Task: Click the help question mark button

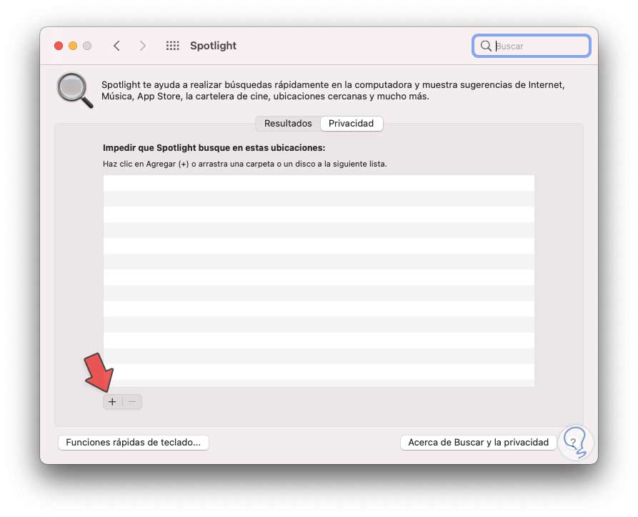Action: coord(574,443)
